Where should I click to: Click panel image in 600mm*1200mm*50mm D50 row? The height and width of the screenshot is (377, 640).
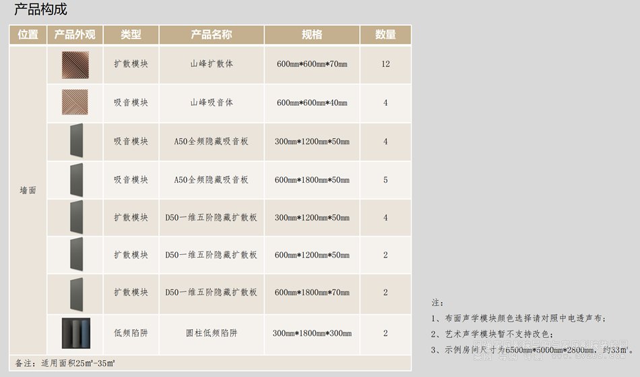tap(75, 255)
